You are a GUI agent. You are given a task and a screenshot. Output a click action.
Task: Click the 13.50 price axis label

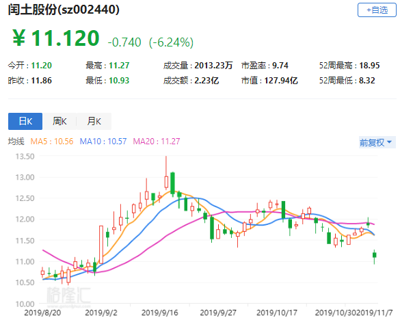(25, 157)
